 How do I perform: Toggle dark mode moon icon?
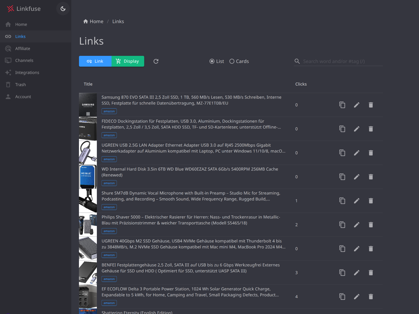point(63,9)
